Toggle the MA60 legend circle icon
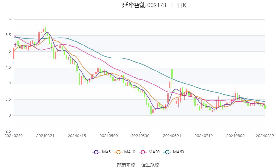276x168 pixels. coord(167,152)
